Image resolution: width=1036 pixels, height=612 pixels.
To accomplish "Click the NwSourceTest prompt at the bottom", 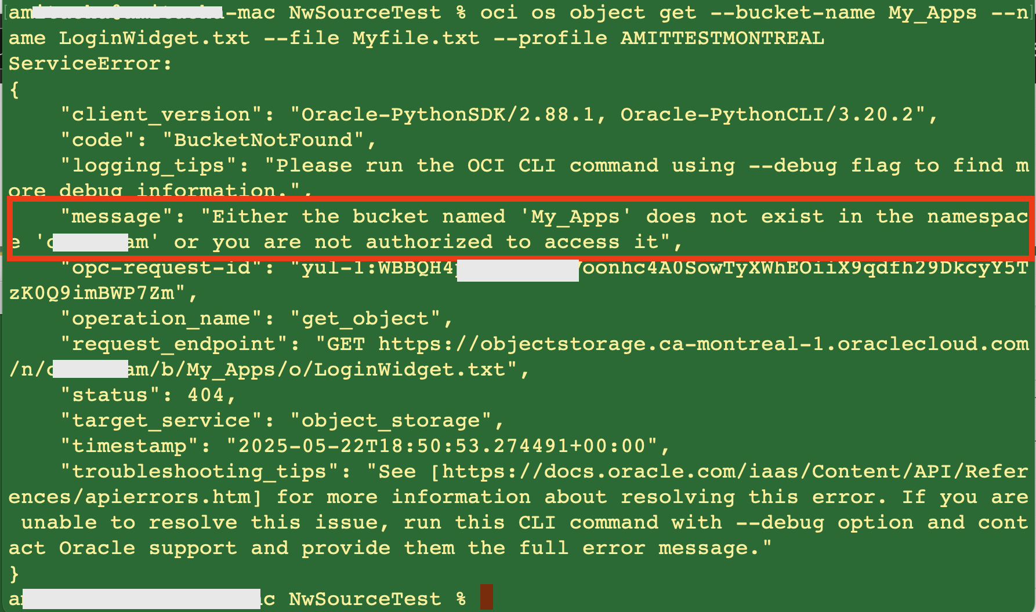I will coord(365,598).
